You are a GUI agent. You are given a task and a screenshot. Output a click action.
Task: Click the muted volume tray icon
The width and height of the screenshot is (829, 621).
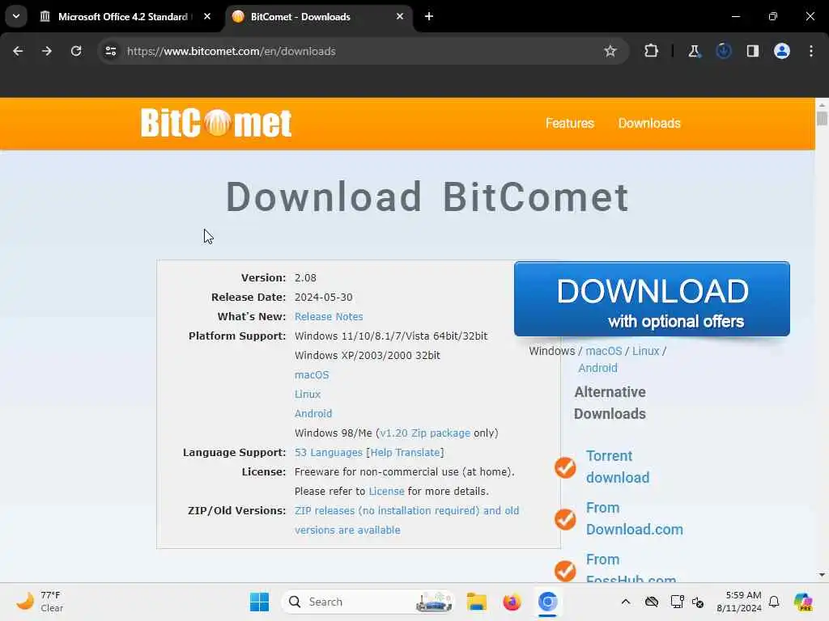[x=698, y=602]
